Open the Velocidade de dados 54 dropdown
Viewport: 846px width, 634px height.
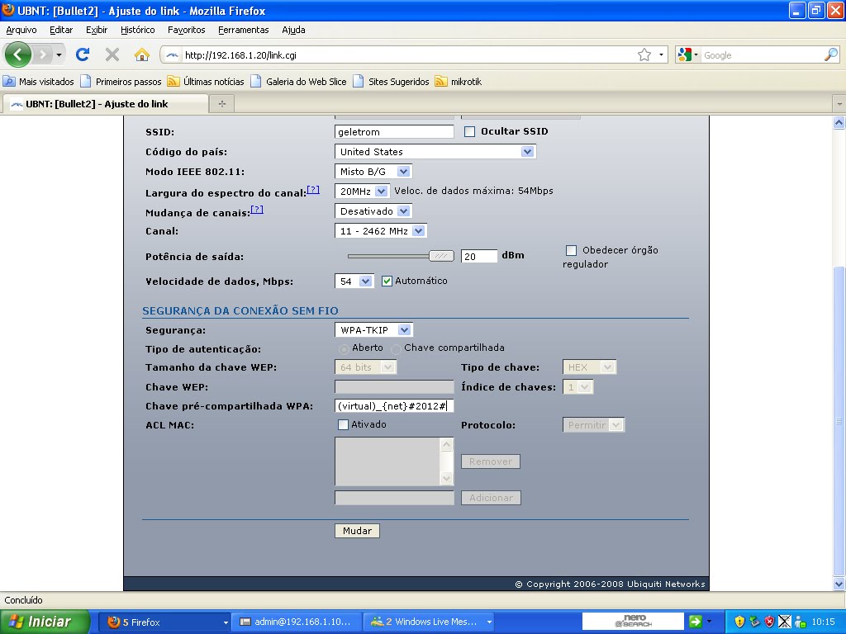click(354, 281)
